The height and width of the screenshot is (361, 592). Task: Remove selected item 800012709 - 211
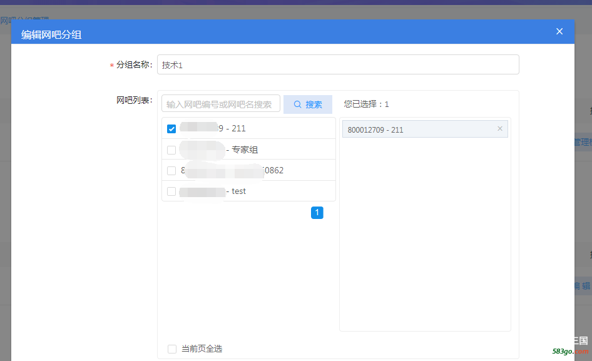pos(500,129)
